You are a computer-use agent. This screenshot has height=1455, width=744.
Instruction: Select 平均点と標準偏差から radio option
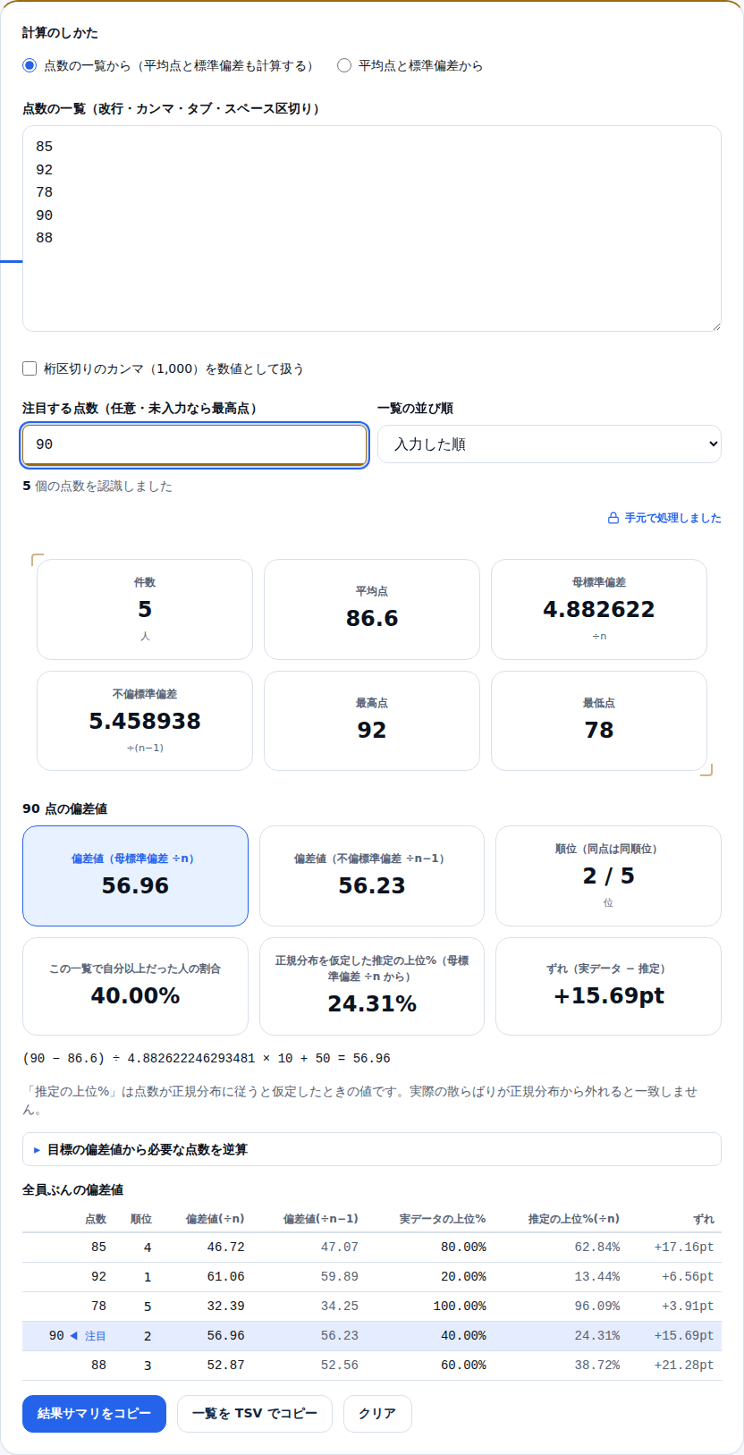click(x=344, y=65)
